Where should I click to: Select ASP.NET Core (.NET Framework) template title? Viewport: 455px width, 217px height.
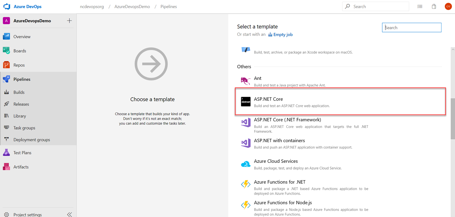point(288,120)
